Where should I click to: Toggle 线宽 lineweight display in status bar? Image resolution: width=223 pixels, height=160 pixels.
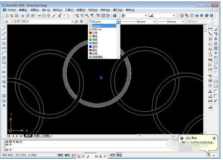coord(112,155)
